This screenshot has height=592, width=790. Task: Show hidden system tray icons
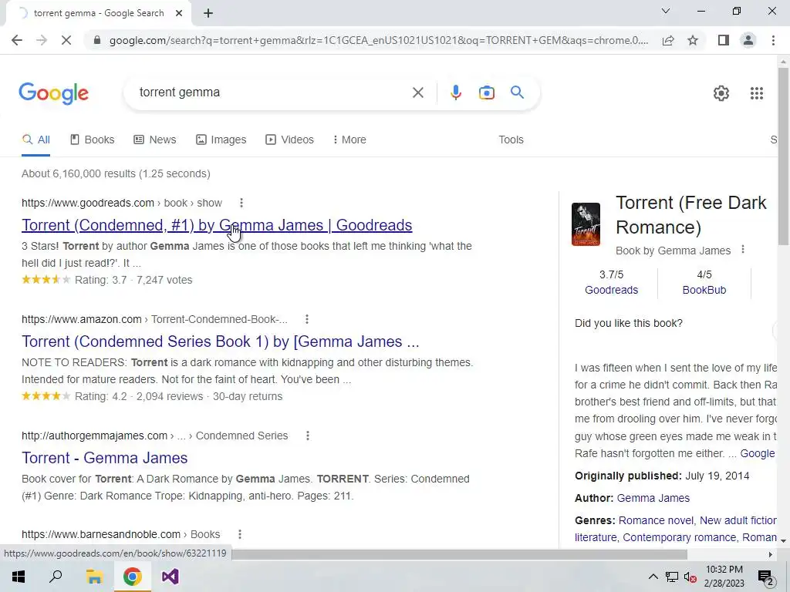[653, 577]
